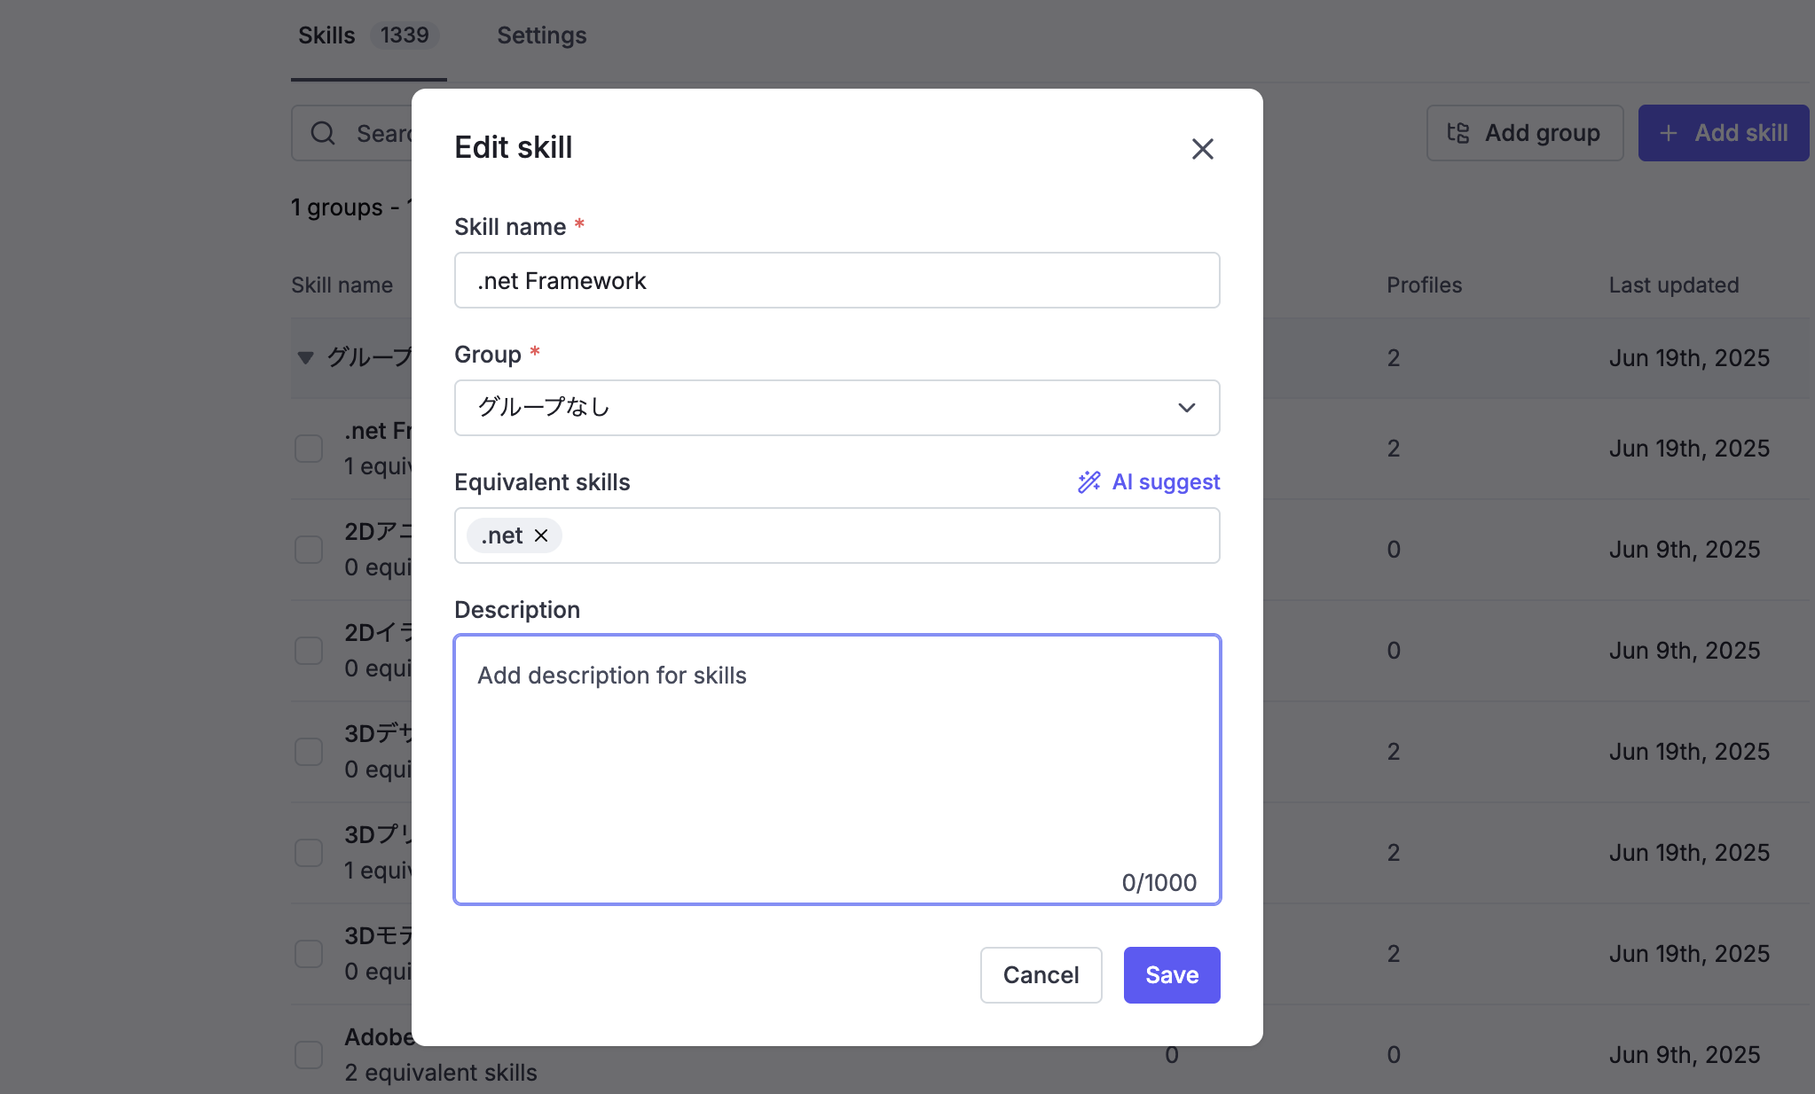Viewport: 1815px width, 1094px height.
Task: Click the Add group tree icon
Action: coord(1458,133)
